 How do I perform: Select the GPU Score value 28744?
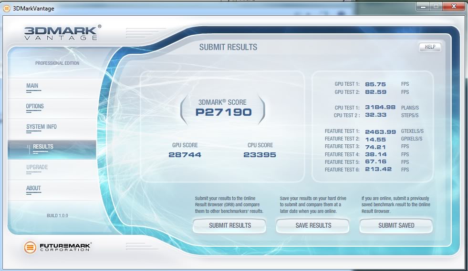pos(185,155)
